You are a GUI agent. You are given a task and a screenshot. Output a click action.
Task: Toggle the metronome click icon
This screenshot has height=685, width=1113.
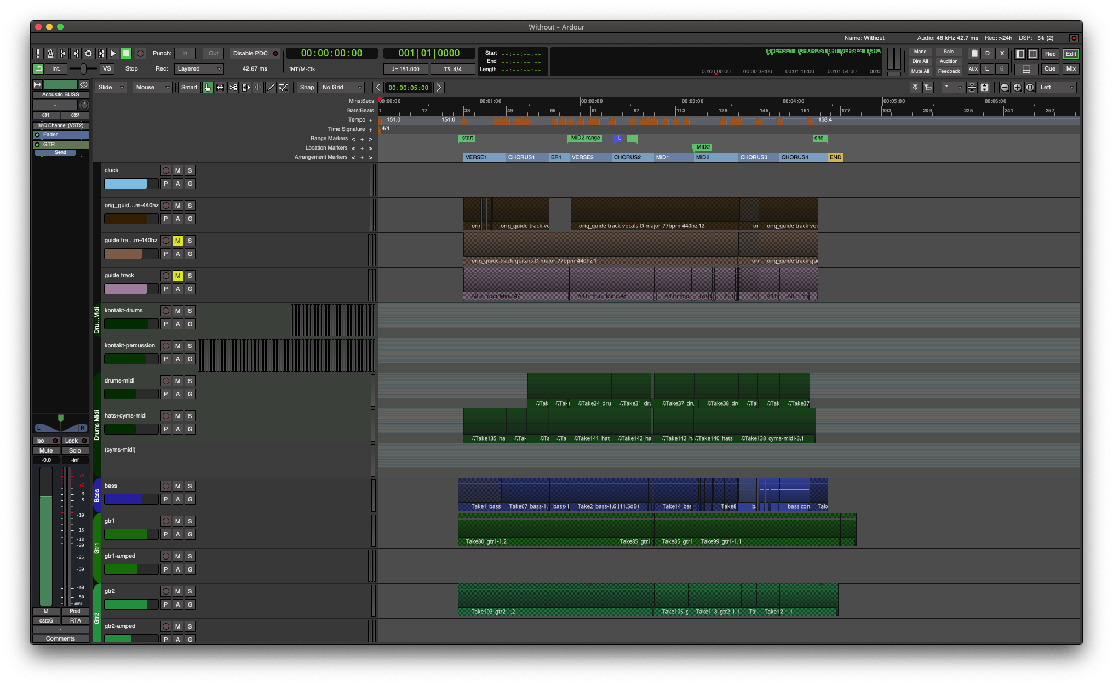click(50, 53)
